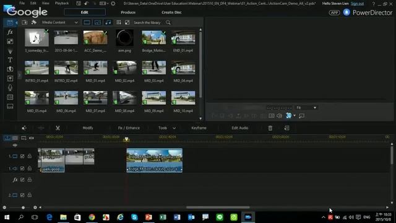Click the 3D mode icon in preview
Viewport: 396px width, 223px height.
pyautogui.click(x=288, y=116)
